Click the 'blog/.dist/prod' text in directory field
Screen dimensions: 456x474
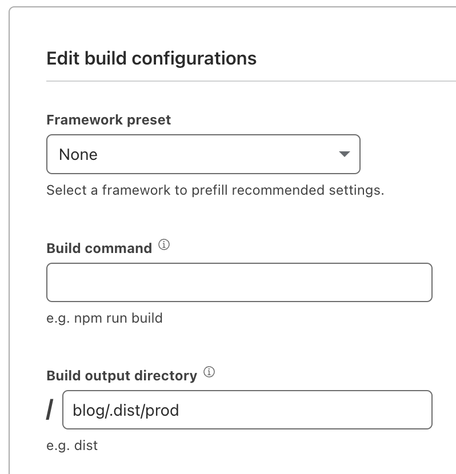[126, 410]
